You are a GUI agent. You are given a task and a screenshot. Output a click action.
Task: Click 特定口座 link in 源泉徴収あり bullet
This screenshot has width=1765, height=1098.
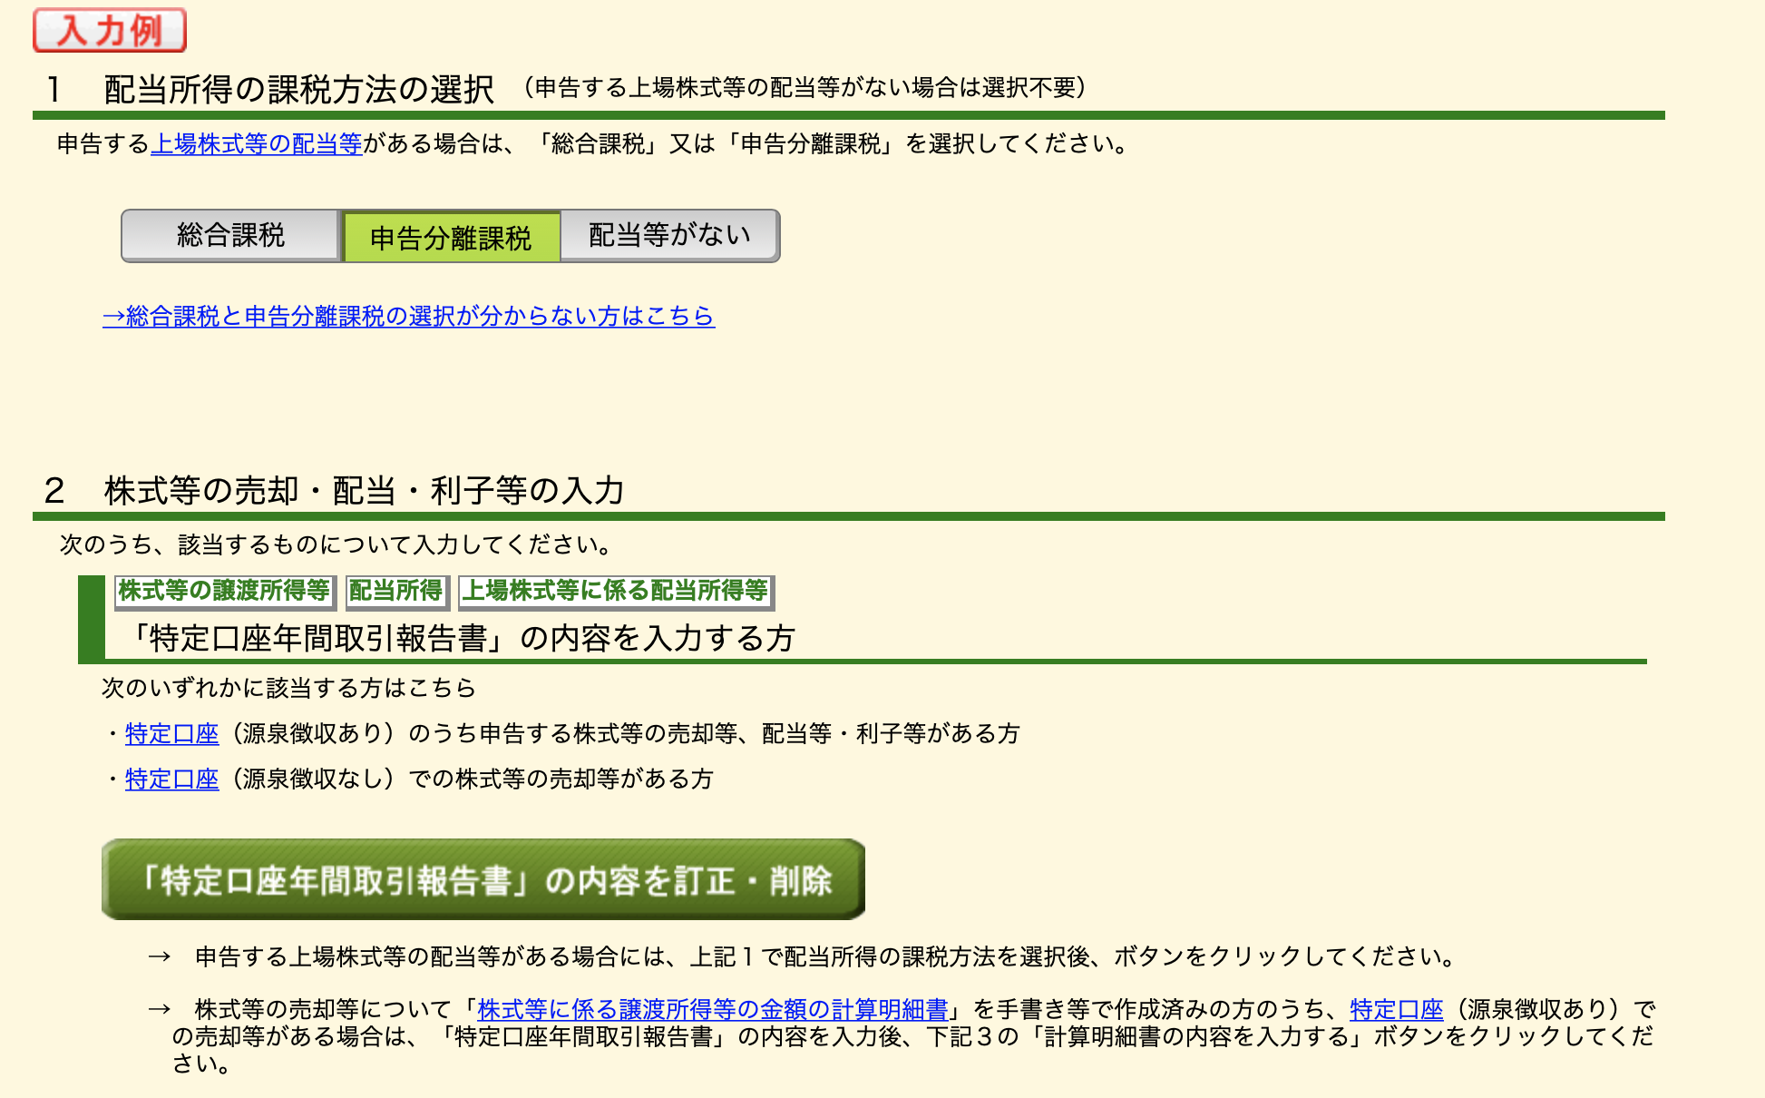(172, 733)
